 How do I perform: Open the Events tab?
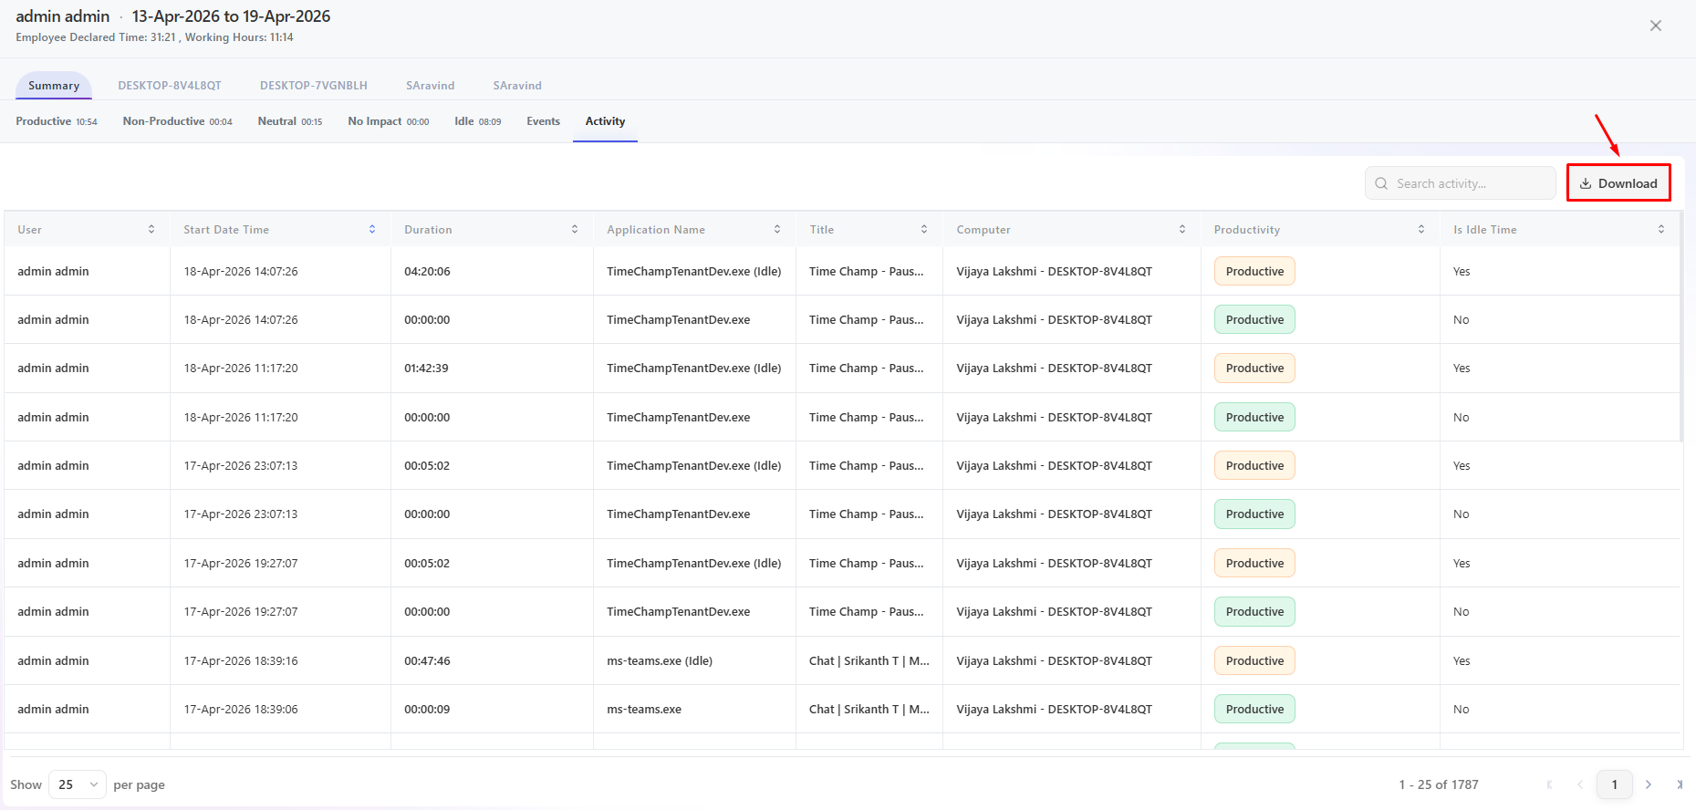pyautogui.click(x=544, y=121)
